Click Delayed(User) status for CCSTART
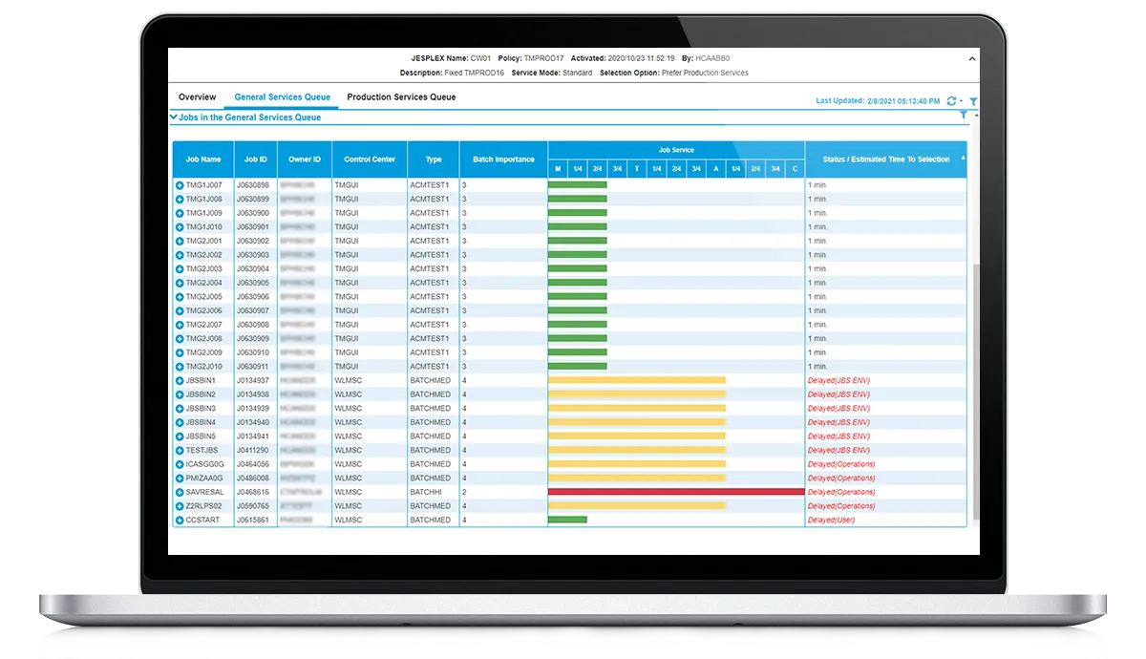Screen dimensions: 1146x659 point(831,520)
